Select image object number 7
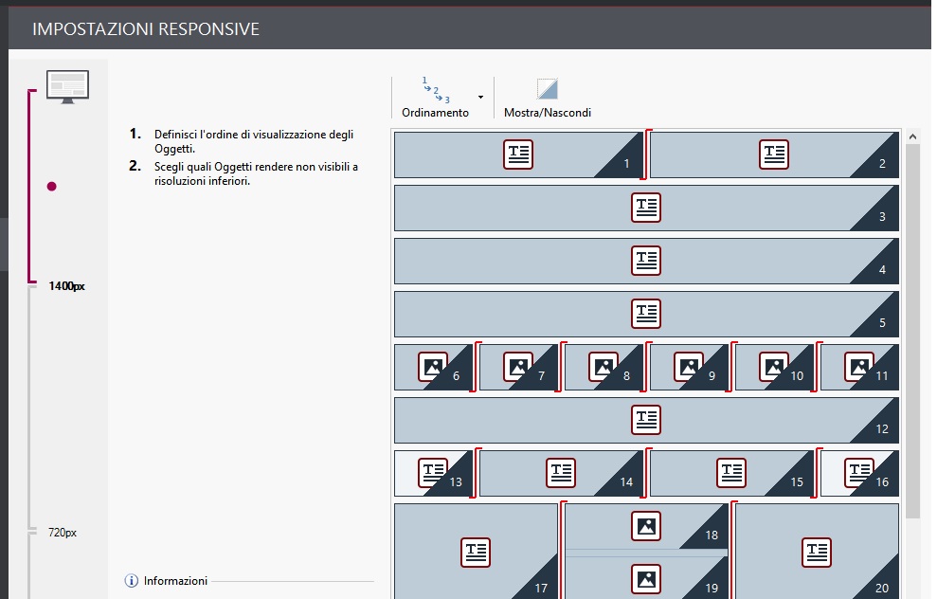937x599 pixels. click(x=518, y=367)
